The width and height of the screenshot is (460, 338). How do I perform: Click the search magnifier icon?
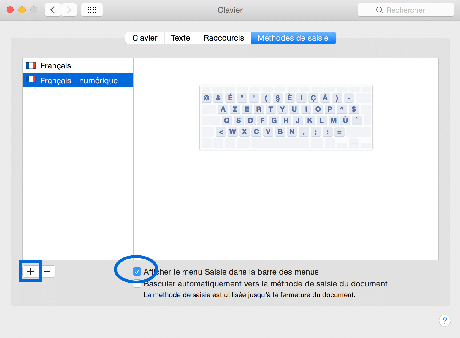tap(379, 10)
